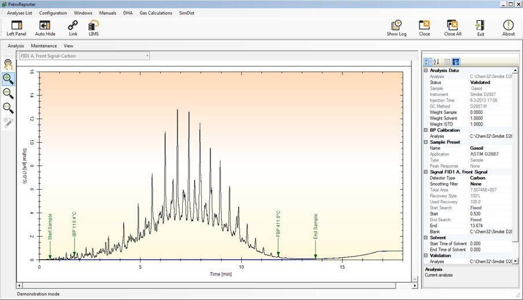This screenshot has width=523, height=300.
Task: Click the greyed settings wand tool
Action: tap(8, 123)
